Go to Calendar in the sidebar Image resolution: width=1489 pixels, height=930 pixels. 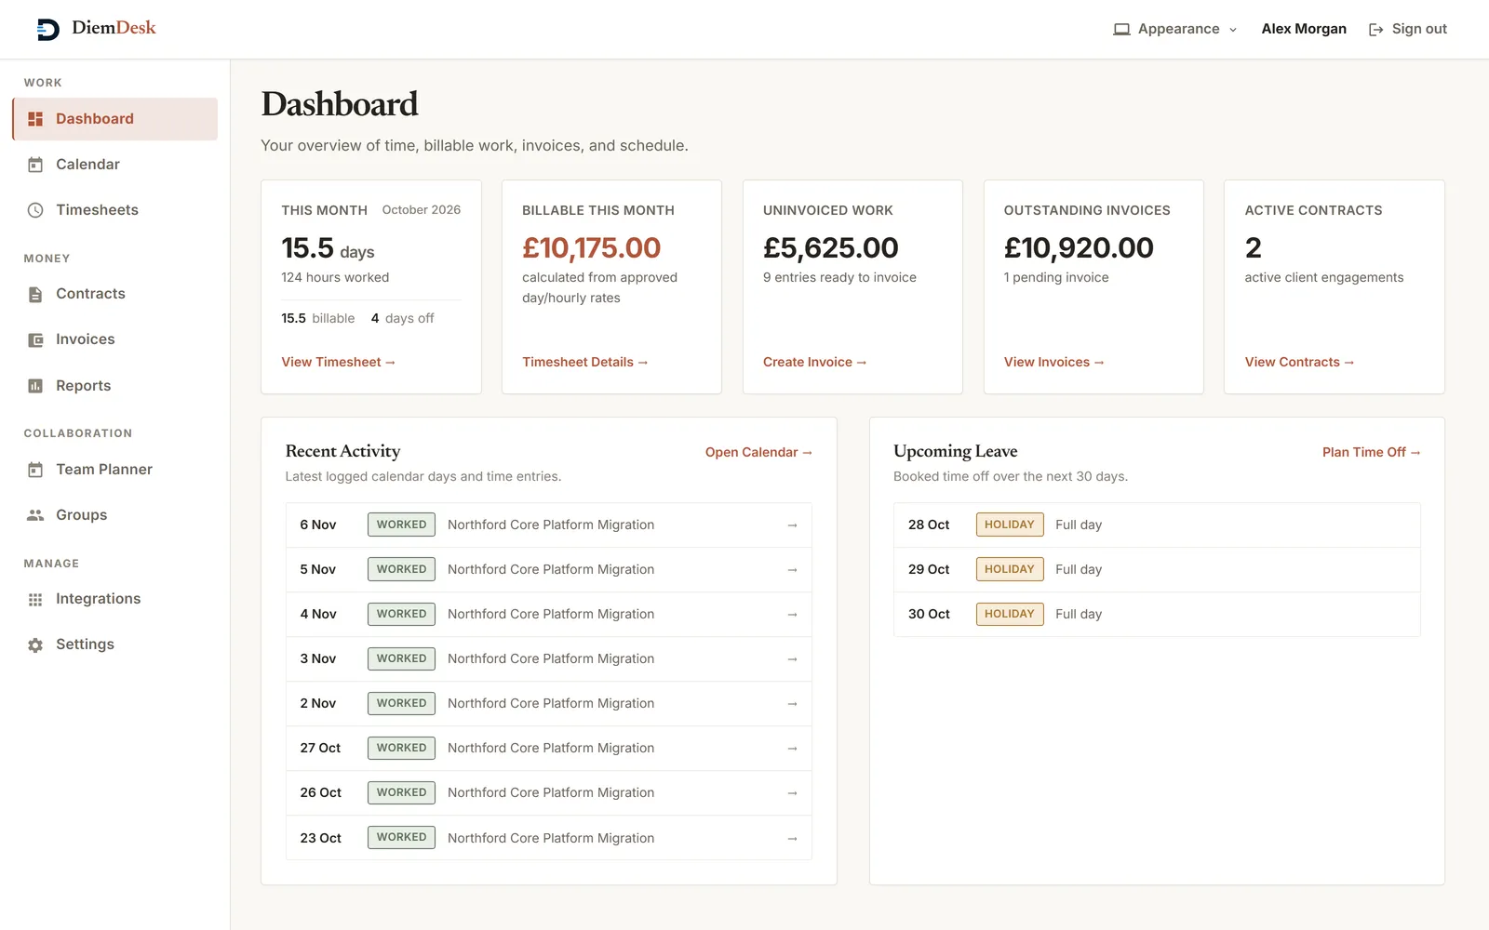click(x=115, y=165)
